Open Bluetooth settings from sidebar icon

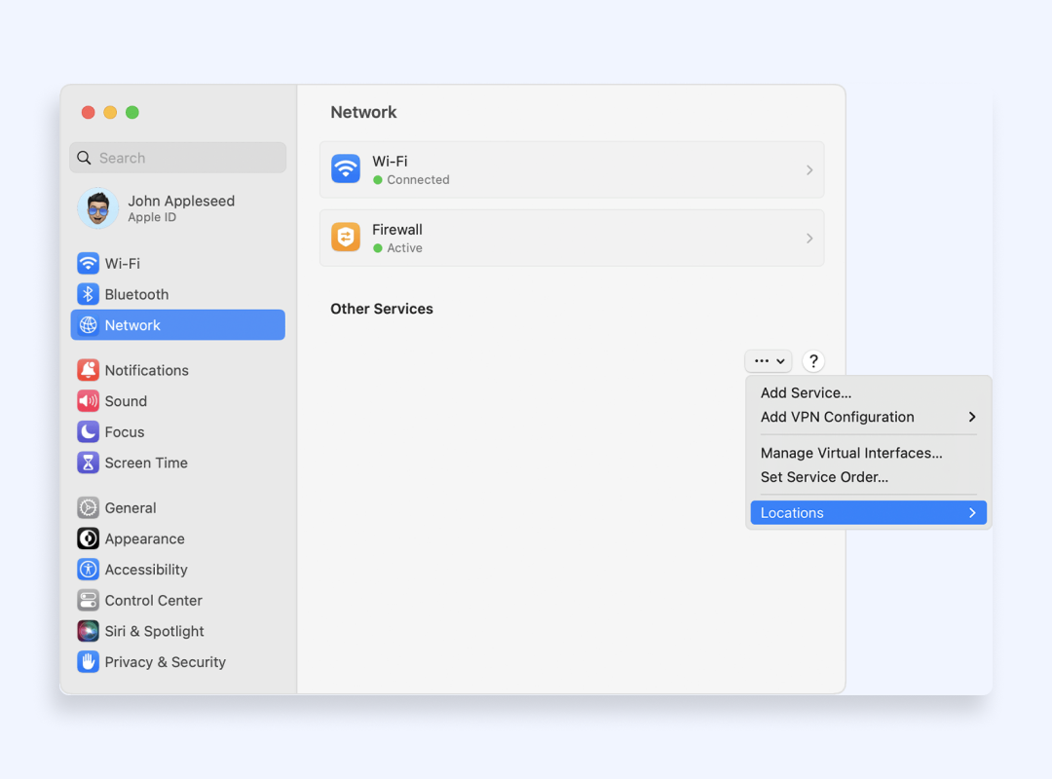point(89,294)
